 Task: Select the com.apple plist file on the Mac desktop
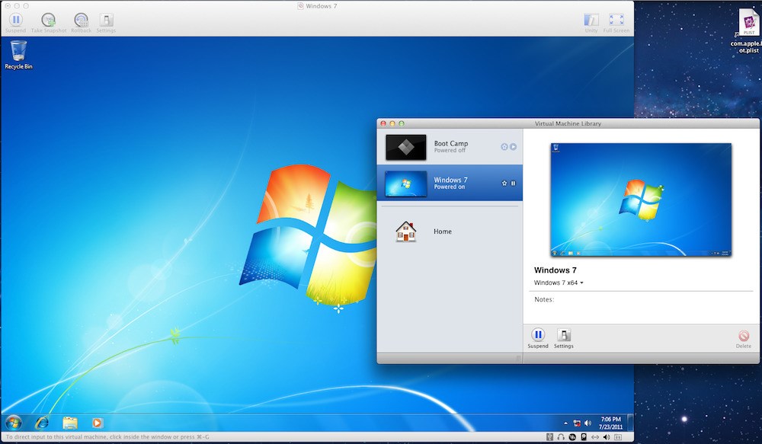click(748, 31)
